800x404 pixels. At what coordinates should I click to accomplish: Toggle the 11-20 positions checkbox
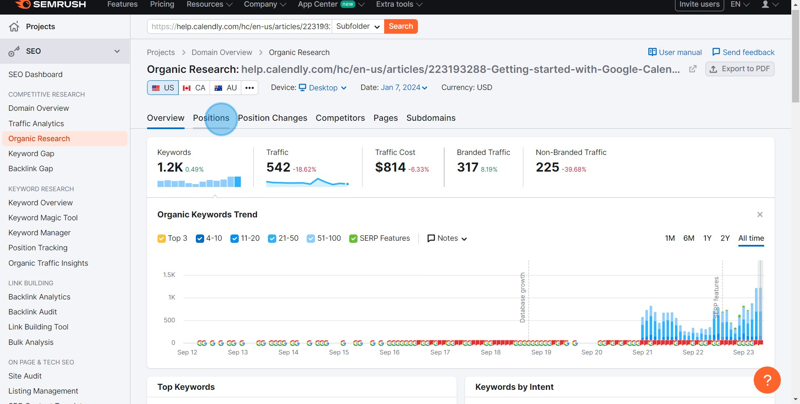click(x=235, y=239)
